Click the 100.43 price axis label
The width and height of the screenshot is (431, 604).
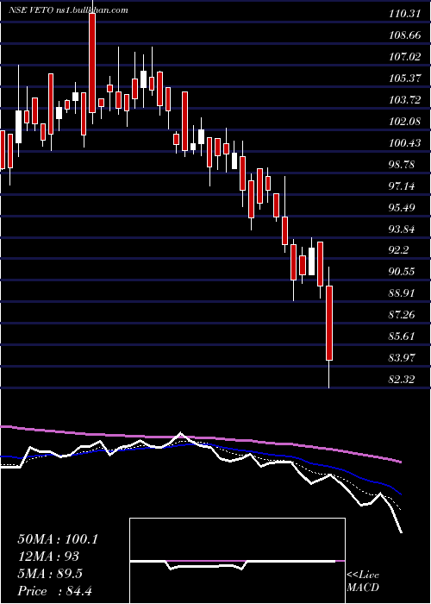(x=403, y=143)
